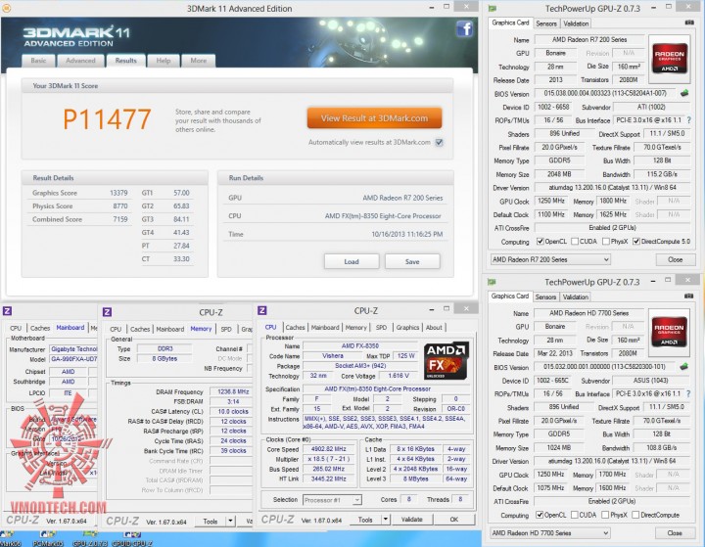Image resolution: width=705 pixels, height=547 pixels.
Task: Open AMD Radeon HD 7700 Series GPU dropdown
Action: [550, 532]
